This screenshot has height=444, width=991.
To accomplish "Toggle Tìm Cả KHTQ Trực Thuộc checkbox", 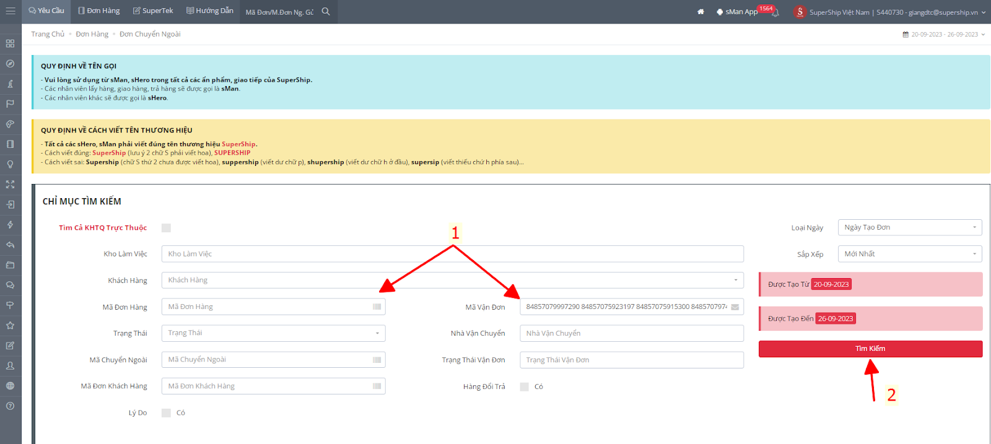I will (x=166, y=228).
